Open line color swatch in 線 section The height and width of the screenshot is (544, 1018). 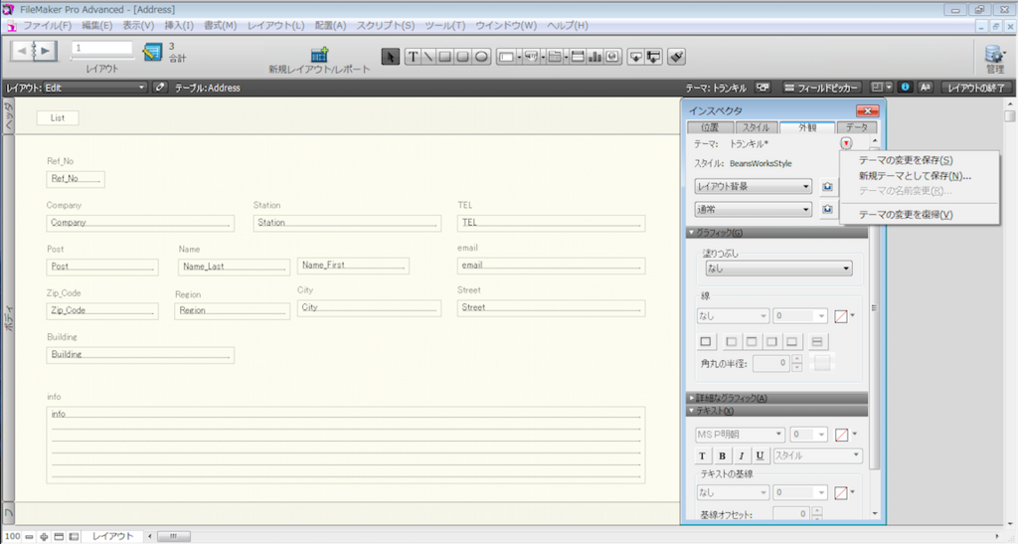click(841, 316)
